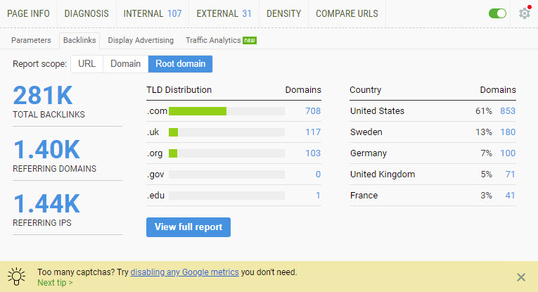
Task: Select Root domain report scope
Action: (180, 64)
